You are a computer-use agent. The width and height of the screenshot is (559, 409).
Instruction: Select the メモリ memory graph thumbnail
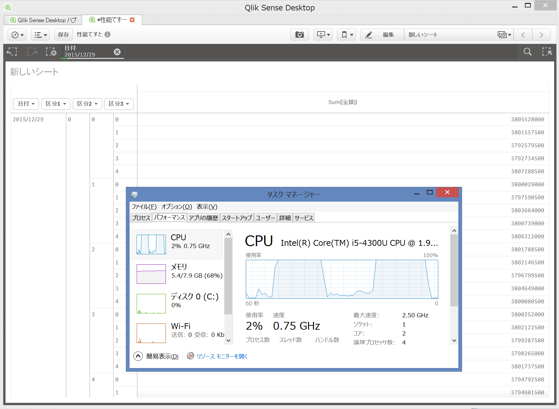pyautogui.click(x=151, y=274)
